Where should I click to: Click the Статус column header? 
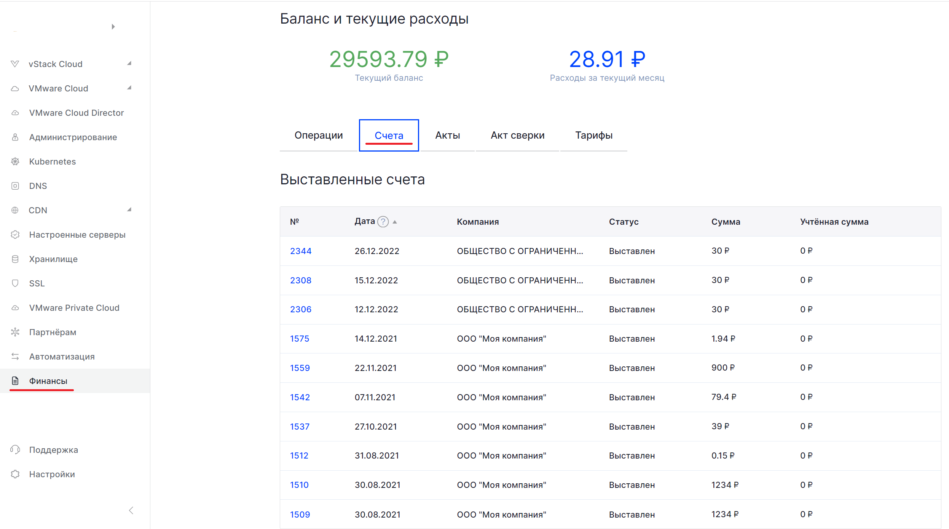(624, 222)
